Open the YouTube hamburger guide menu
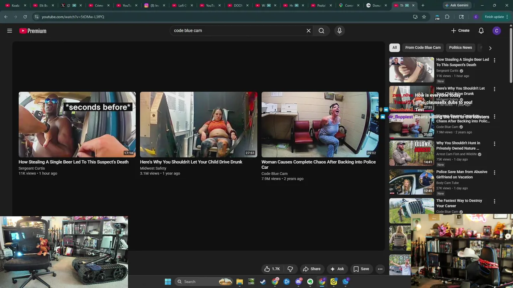The image size is (513, 288). tap(10, 31)
